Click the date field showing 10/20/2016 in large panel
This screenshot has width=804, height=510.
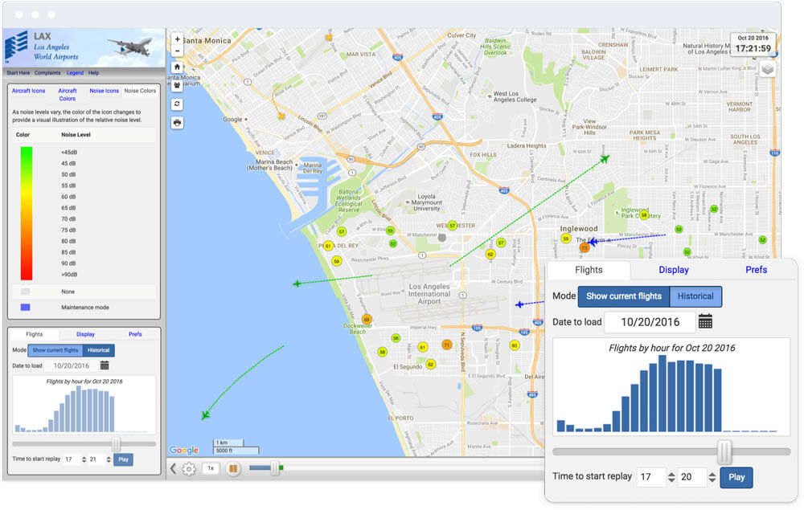point(650,322)
